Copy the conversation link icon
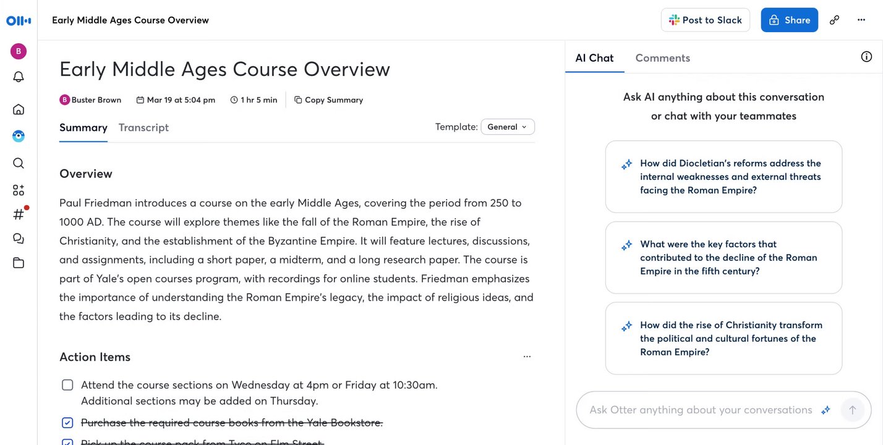 coord(834,20)
